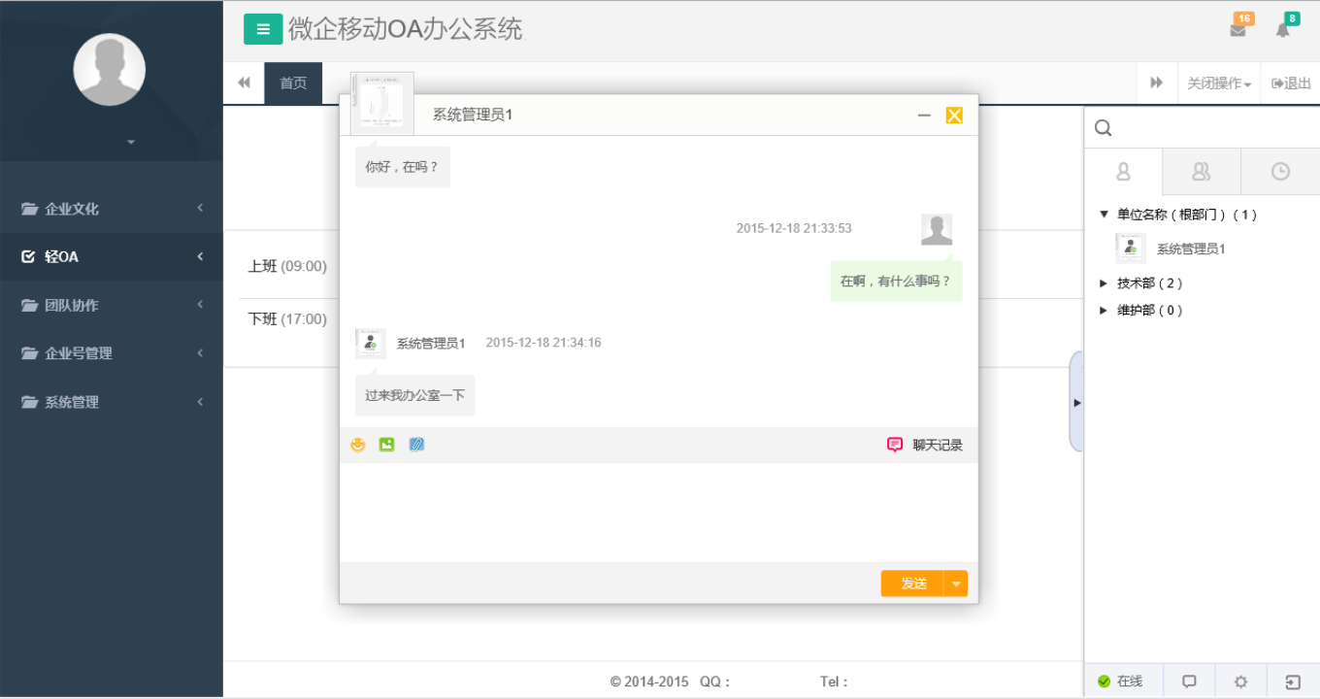Expand the 维护部 department
This screenshot has width=1320, height=699.
[x=1104, y=311]
